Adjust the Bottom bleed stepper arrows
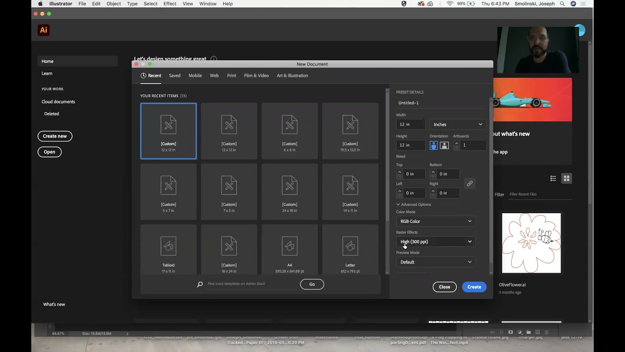 tap(433, 174)
